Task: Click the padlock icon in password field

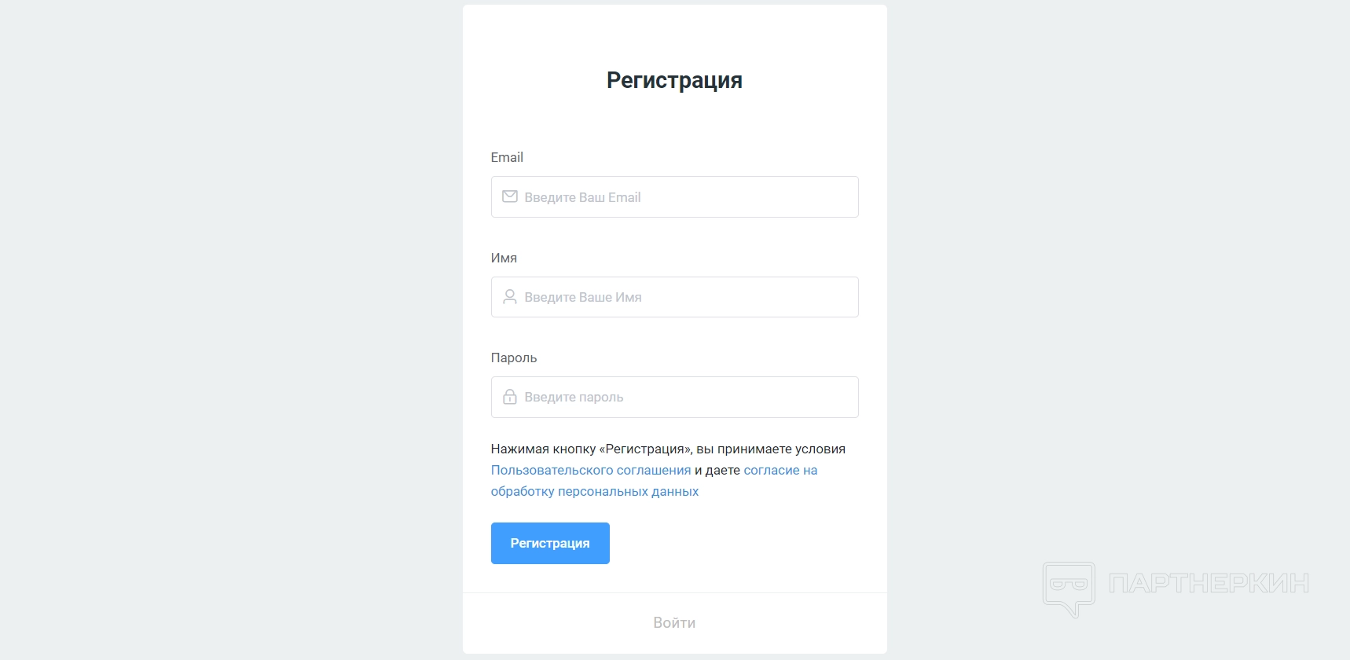Action: pyautogui.click(x=510, y=397)
